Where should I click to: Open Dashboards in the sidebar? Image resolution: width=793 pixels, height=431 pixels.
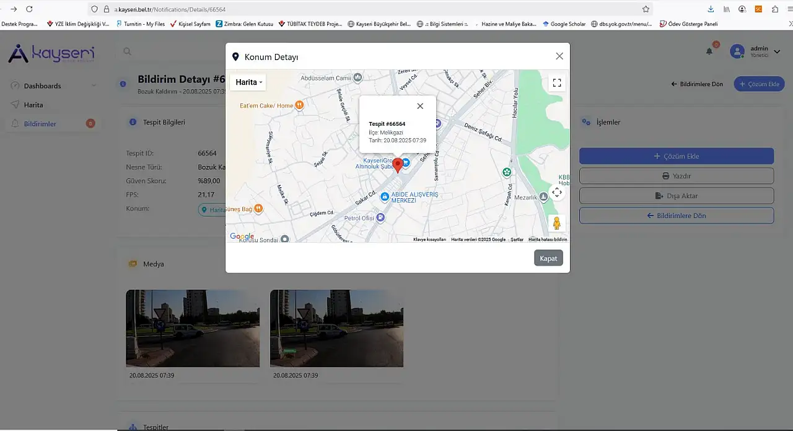coord(42,85)
